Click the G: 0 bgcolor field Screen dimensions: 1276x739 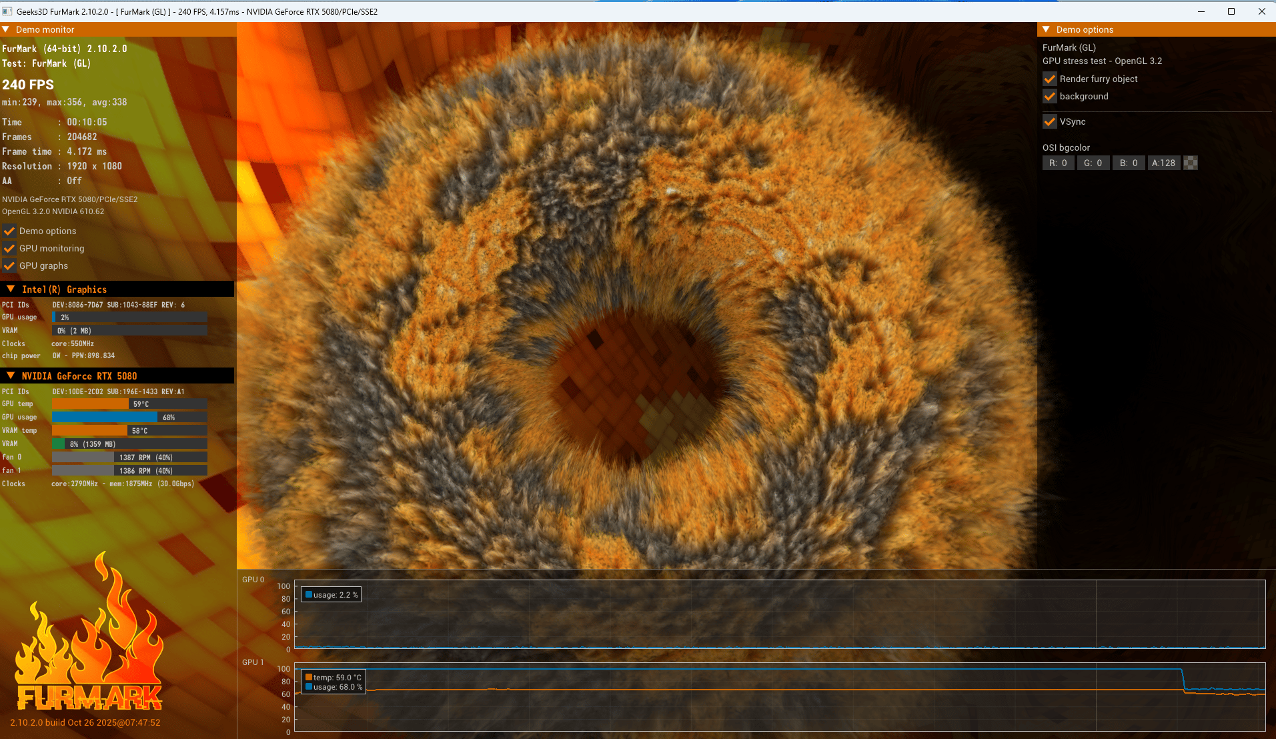tap(1093, 163)
